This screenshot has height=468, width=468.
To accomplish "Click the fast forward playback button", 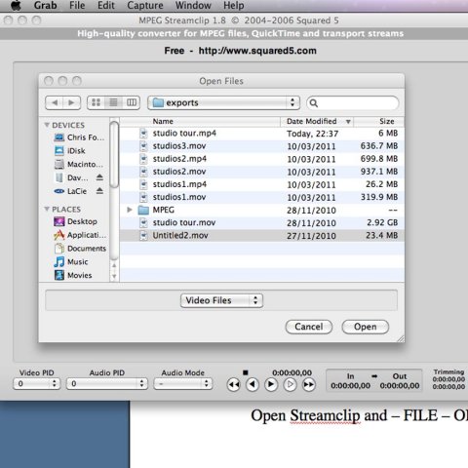I will coord(309,385).
